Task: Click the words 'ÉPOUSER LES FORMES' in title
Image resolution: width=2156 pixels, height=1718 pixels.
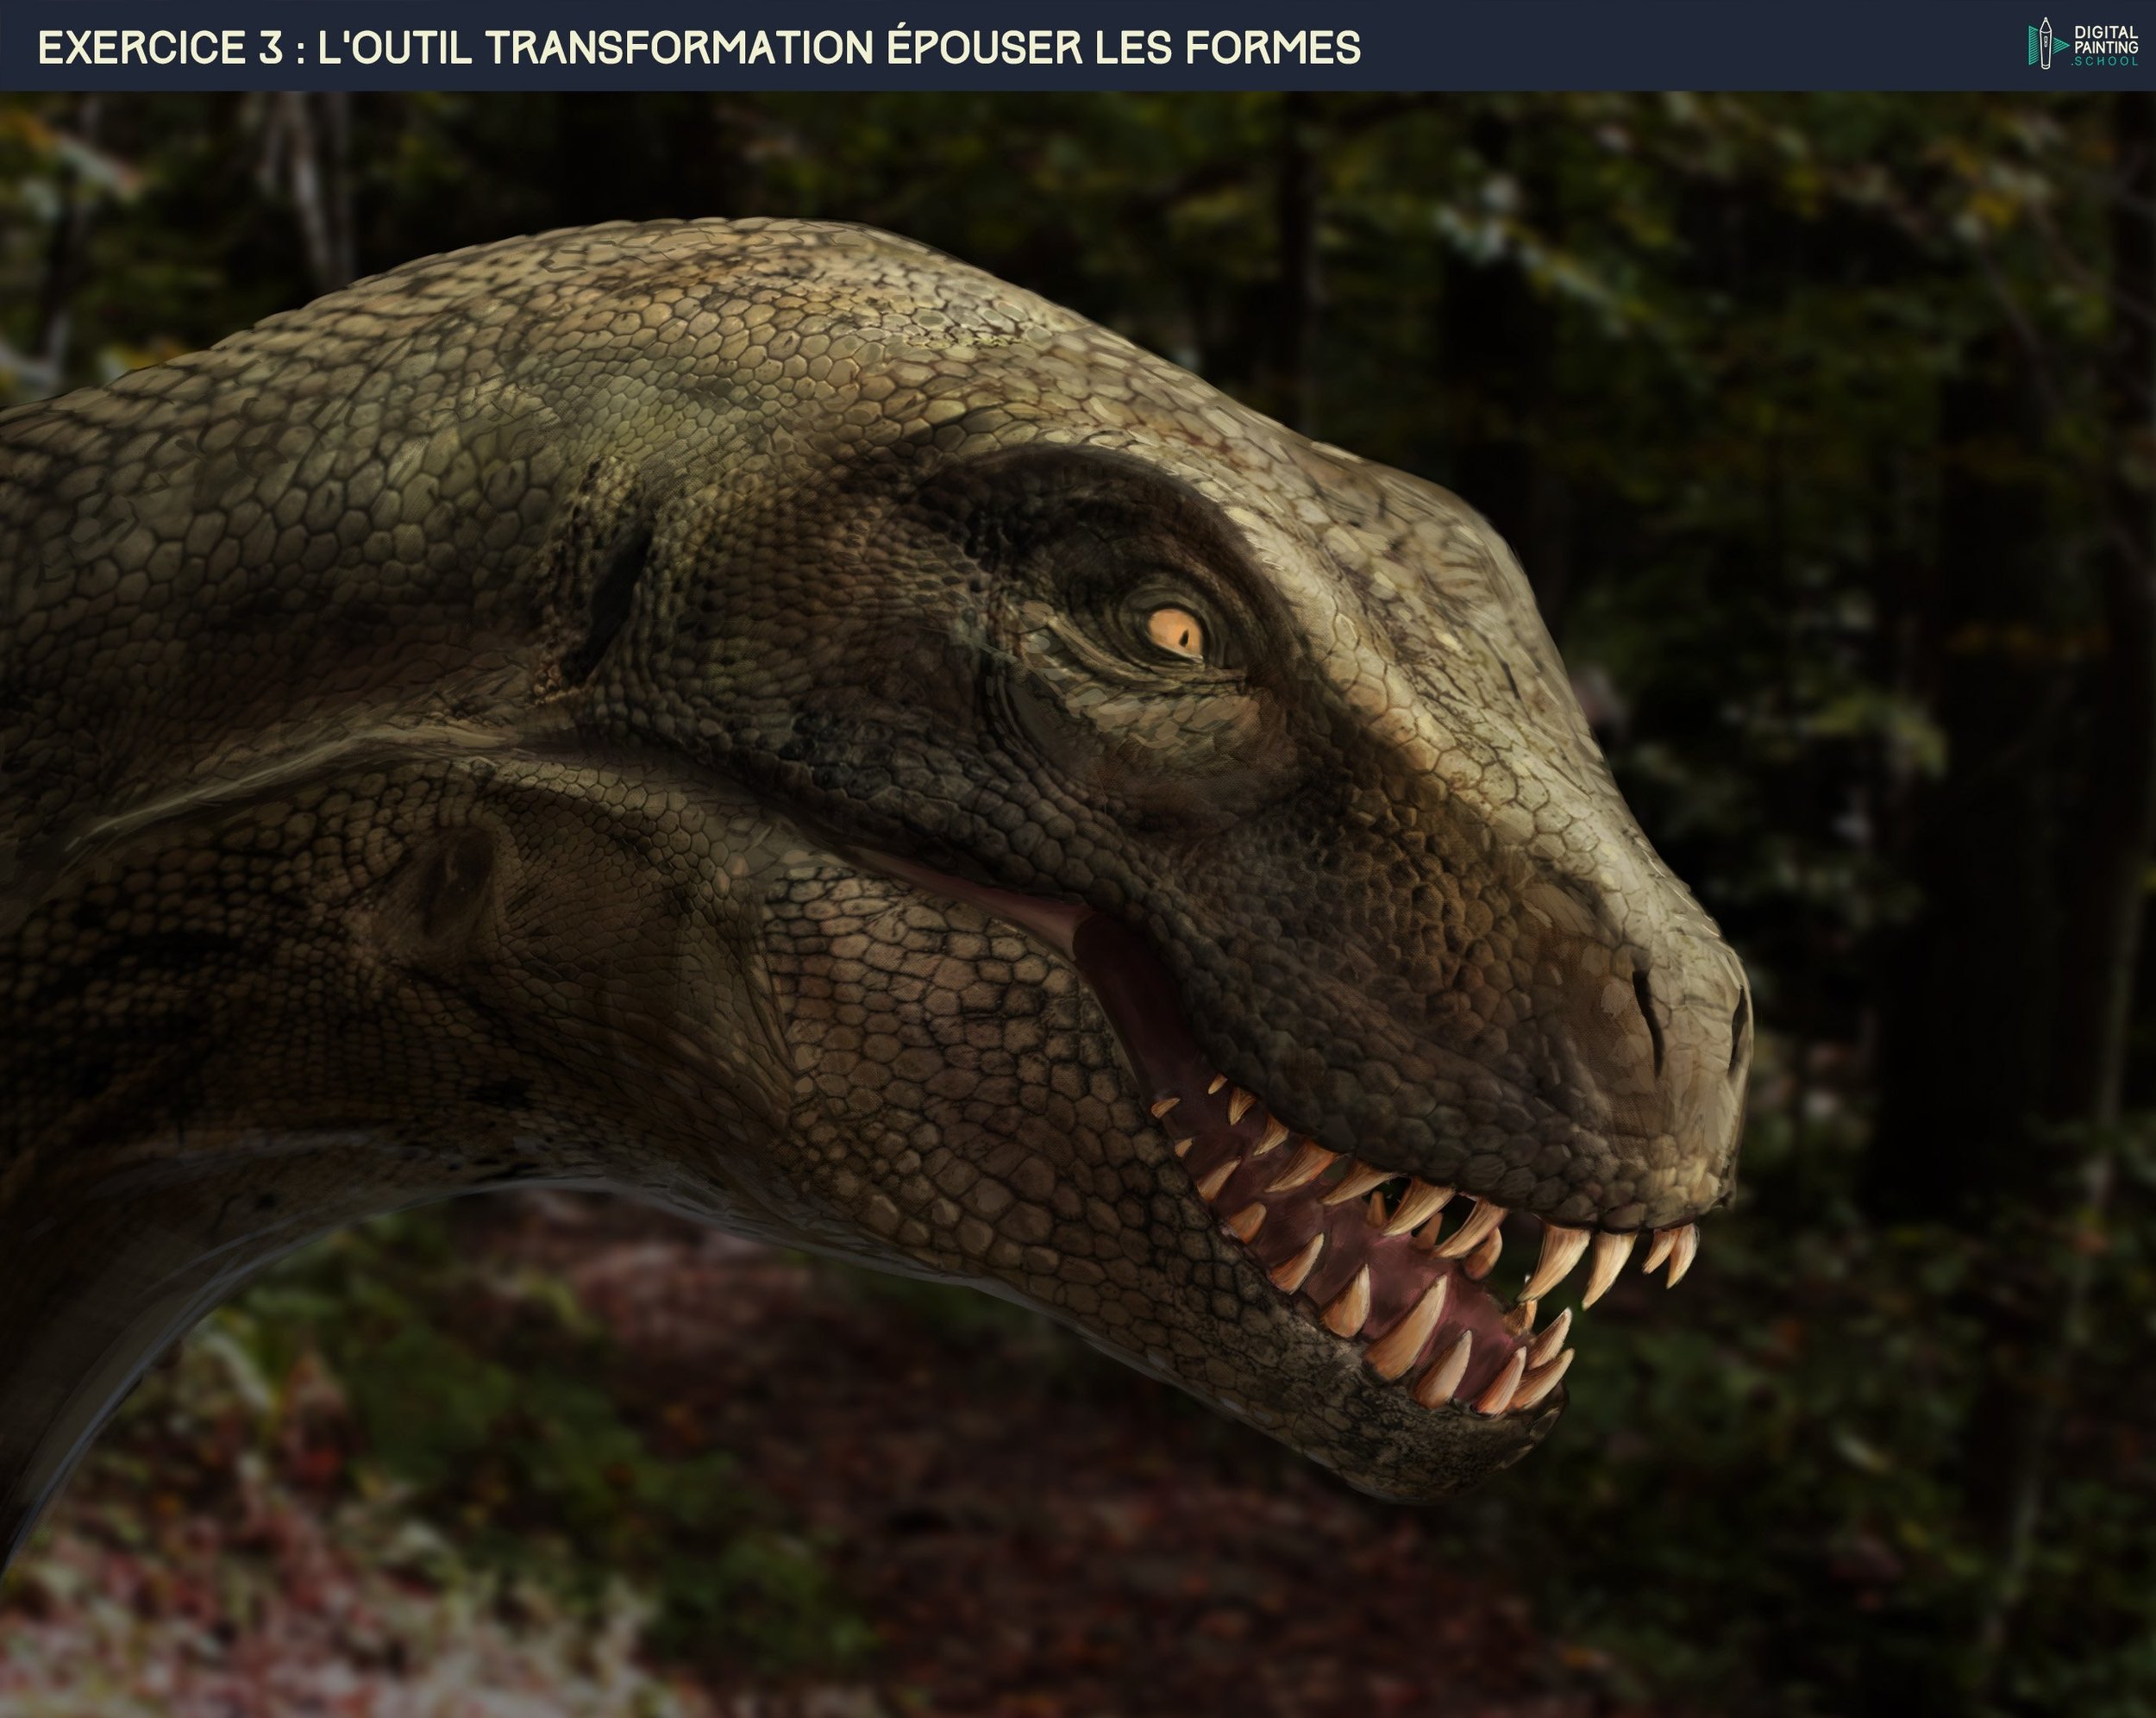Action: (x=1123, y=47)
